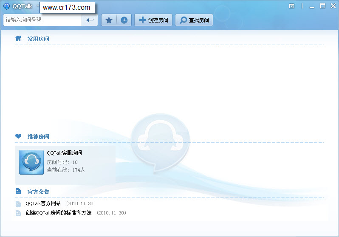Open the 创建QQTalk房间的标准和方法 announcement link

coord(59,213)
